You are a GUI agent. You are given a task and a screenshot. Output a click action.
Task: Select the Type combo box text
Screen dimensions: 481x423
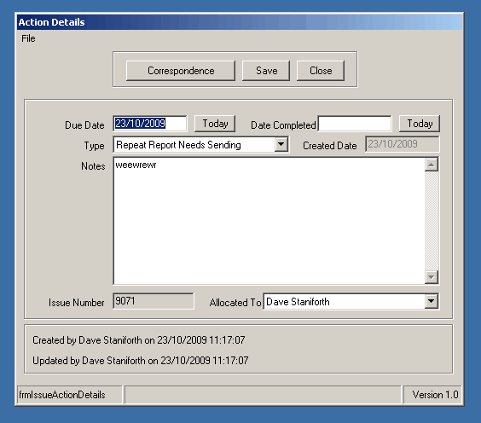pyautogui.click(x=194, y=144)
